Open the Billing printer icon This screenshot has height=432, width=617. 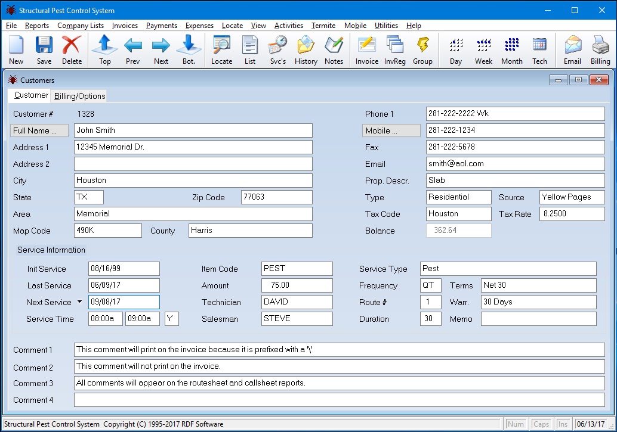pos(600,50)
